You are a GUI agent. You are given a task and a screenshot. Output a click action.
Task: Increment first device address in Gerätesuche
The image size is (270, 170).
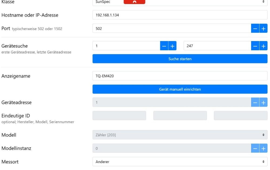172,46
